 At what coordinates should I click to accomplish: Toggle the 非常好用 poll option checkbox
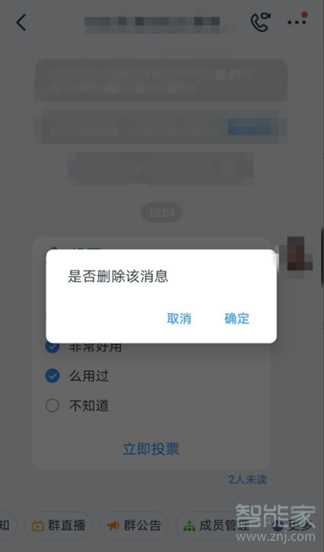[x=53, y=347]
